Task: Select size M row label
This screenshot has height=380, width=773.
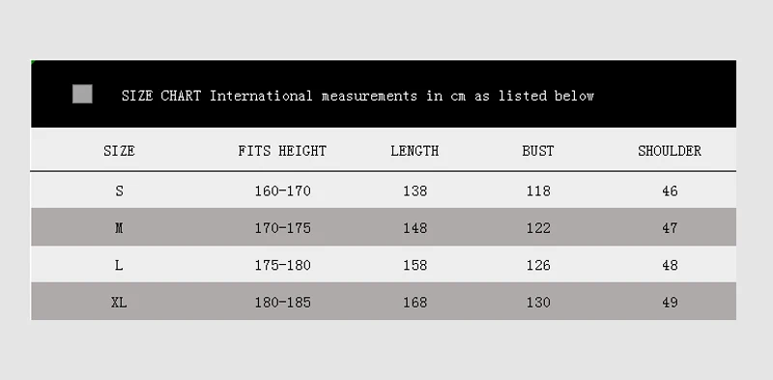Action: [119, 228]
